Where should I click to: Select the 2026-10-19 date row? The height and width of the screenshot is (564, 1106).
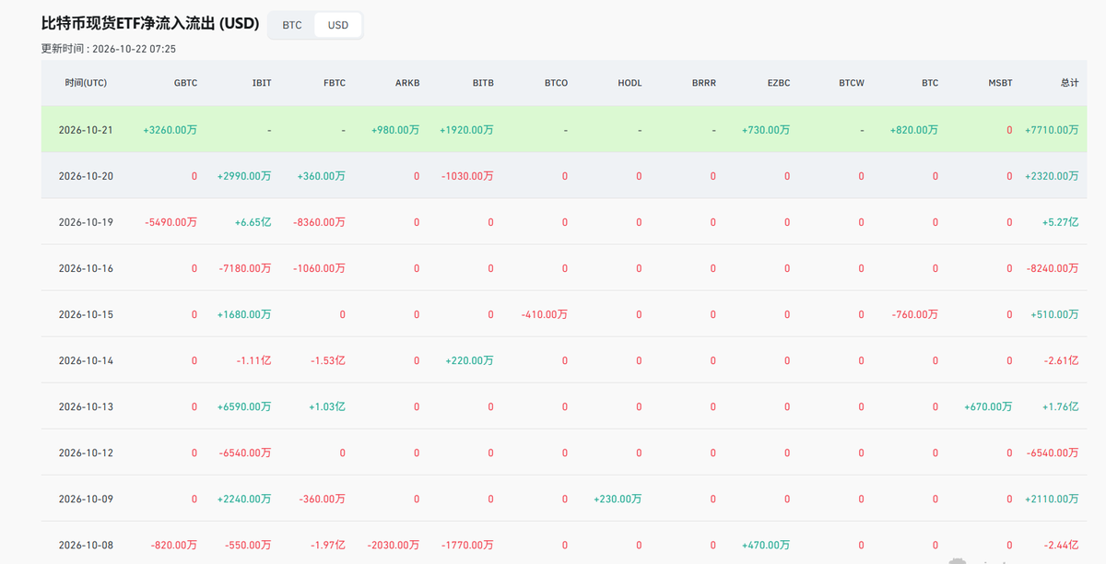point(563,222)
